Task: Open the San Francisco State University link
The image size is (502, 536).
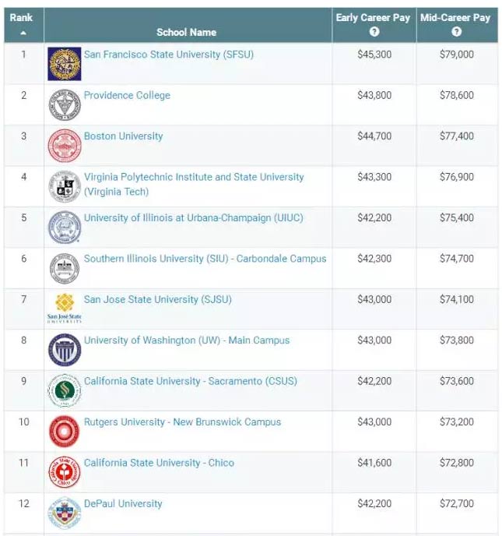Action: [x=169, y=55]
